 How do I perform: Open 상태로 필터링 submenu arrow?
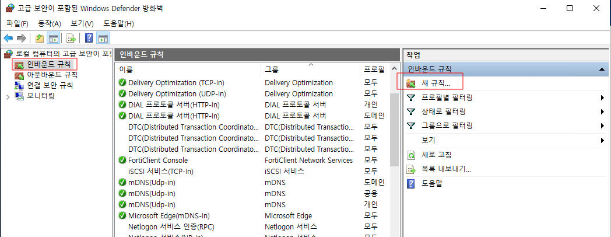pyautogui.click(x=602, y=111)
